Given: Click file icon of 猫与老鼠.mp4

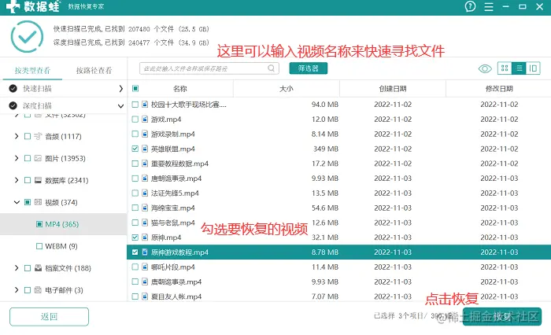Looking at the screenshot, I should click(x=145, y=223).
